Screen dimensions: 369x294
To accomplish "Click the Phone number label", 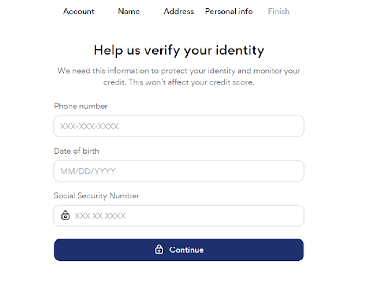I will (x=81, y=106).
